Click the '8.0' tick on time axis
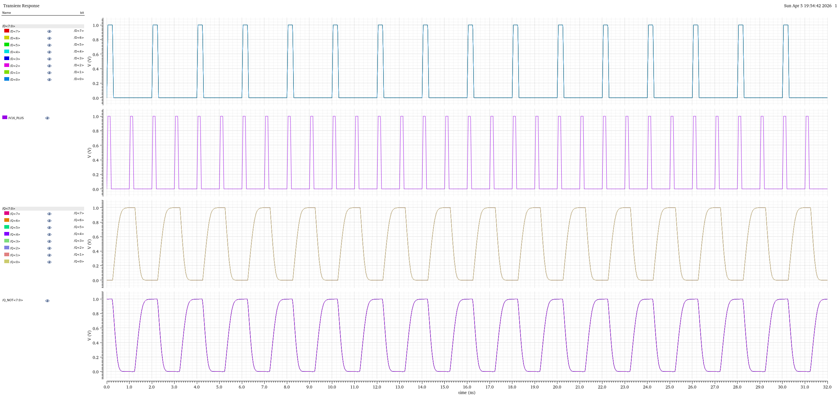Screen dimensions: 838x397 point(287,387)
